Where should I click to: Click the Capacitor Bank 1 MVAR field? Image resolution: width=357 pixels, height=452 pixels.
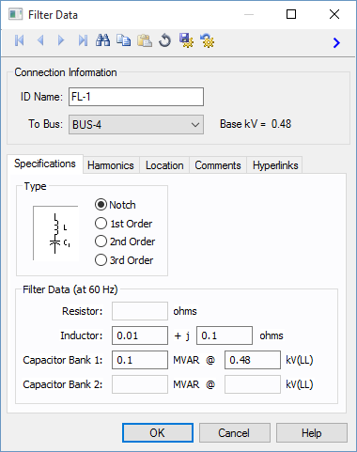click(x=140, y=360)
